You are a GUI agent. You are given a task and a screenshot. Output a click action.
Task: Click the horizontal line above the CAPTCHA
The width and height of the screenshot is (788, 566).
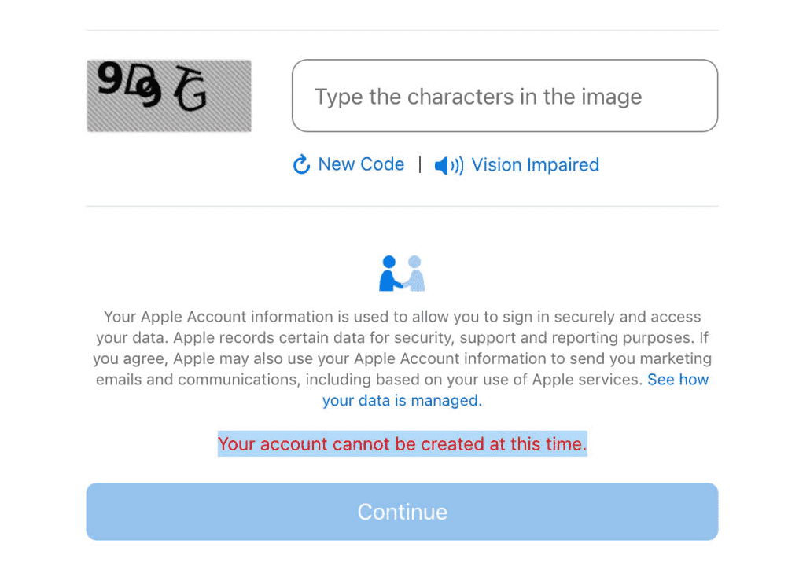coord(402,31)
